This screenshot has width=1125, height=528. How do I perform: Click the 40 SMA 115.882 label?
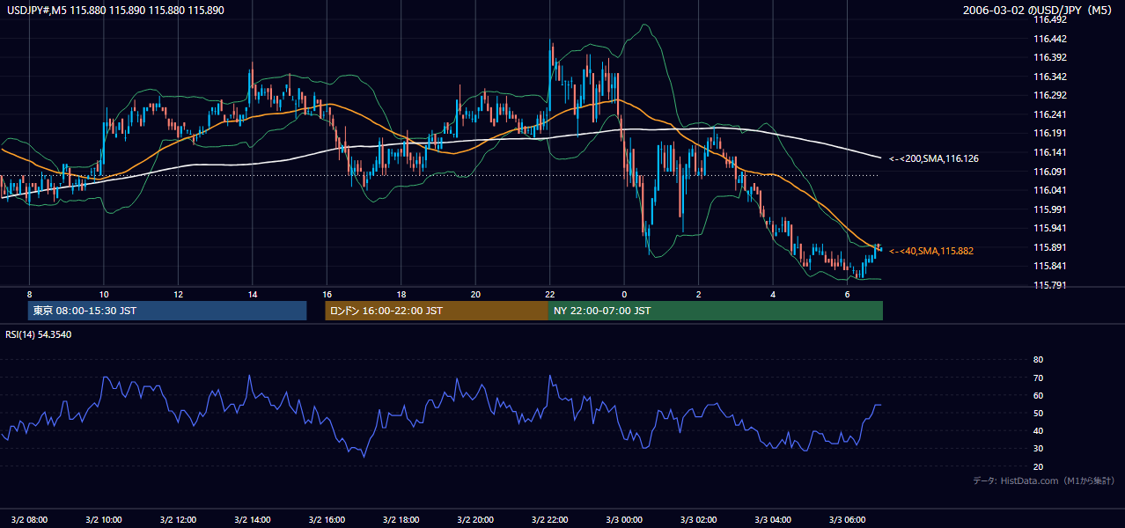coord(931,251)
